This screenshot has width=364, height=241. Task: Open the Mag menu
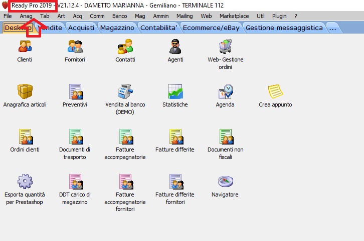tap(140, 16)
